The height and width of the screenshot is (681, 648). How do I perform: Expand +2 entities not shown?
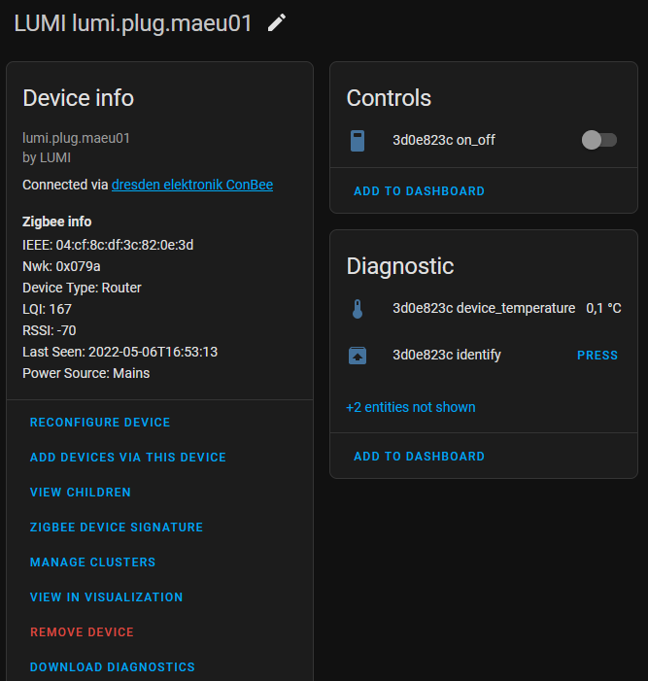[410, 407]
